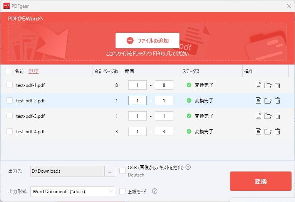Click end page field for test-pdf-2.pdf

pos(164,100)
